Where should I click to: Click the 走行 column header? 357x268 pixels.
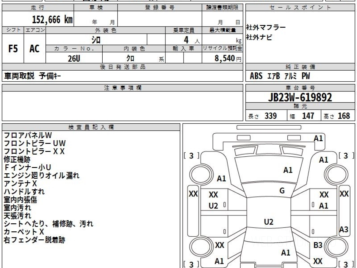pos(37,8)
